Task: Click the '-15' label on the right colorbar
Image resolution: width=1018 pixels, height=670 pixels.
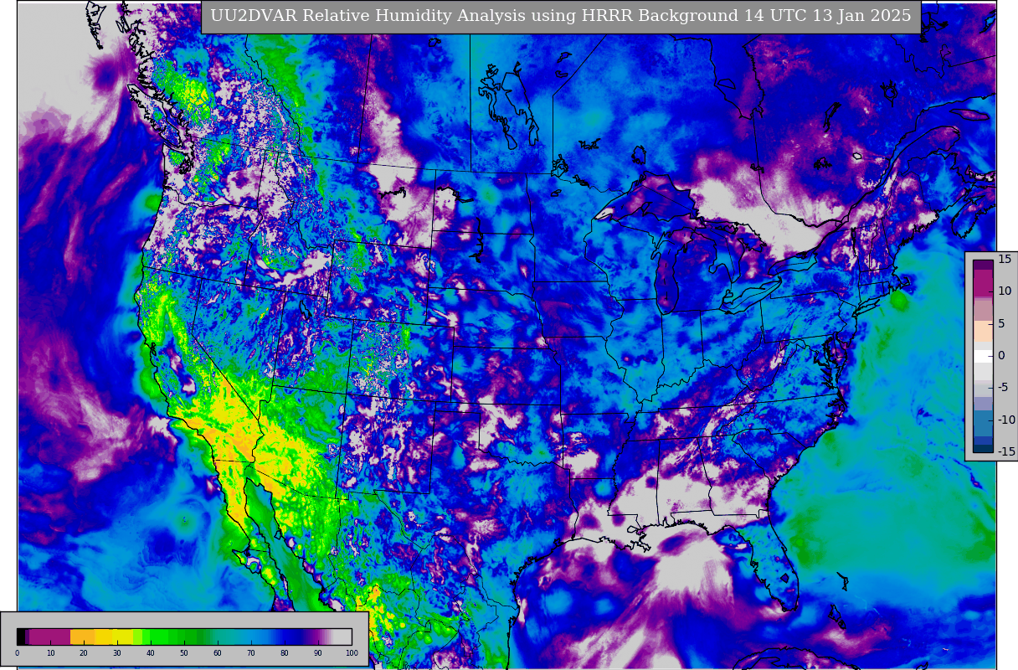Action: pos(1006,451)
